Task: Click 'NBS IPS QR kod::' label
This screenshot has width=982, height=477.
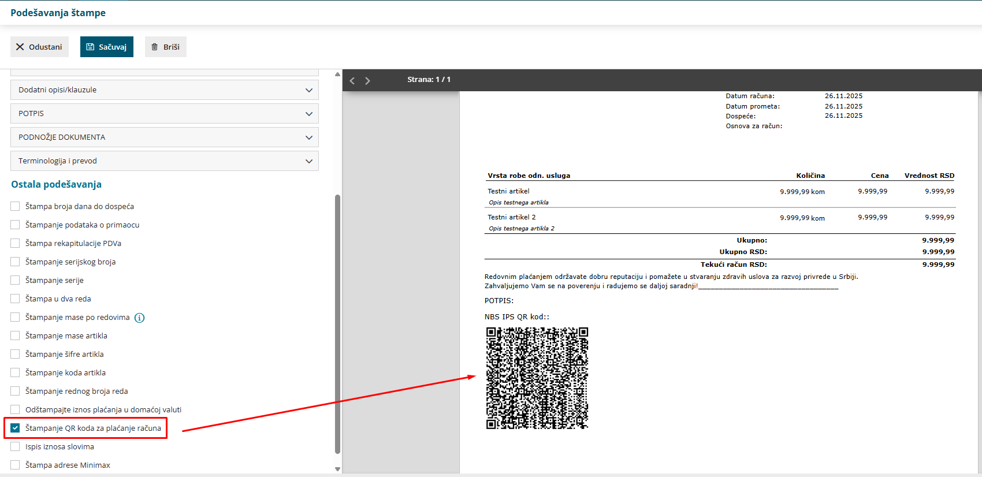Action: [x=517, y=317]
